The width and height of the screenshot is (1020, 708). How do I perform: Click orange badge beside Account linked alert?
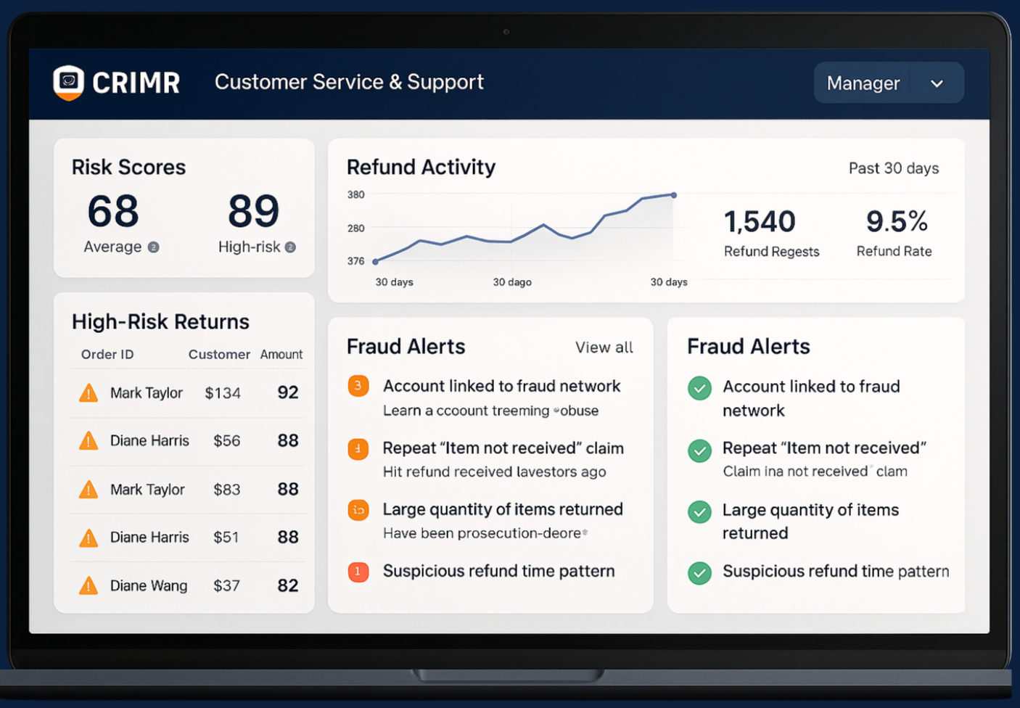pos(358,386)
